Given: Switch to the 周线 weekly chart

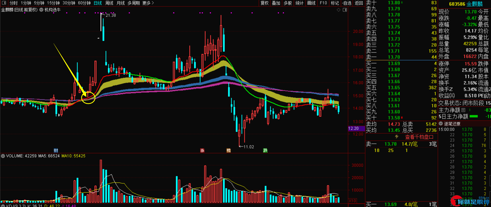Looking at the screenshot, I should 109,3.
